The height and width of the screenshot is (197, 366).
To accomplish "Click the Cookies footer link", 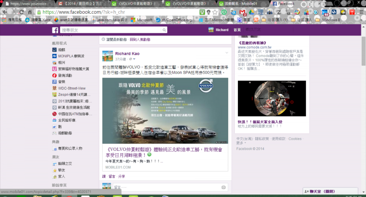I will (295, 139).
